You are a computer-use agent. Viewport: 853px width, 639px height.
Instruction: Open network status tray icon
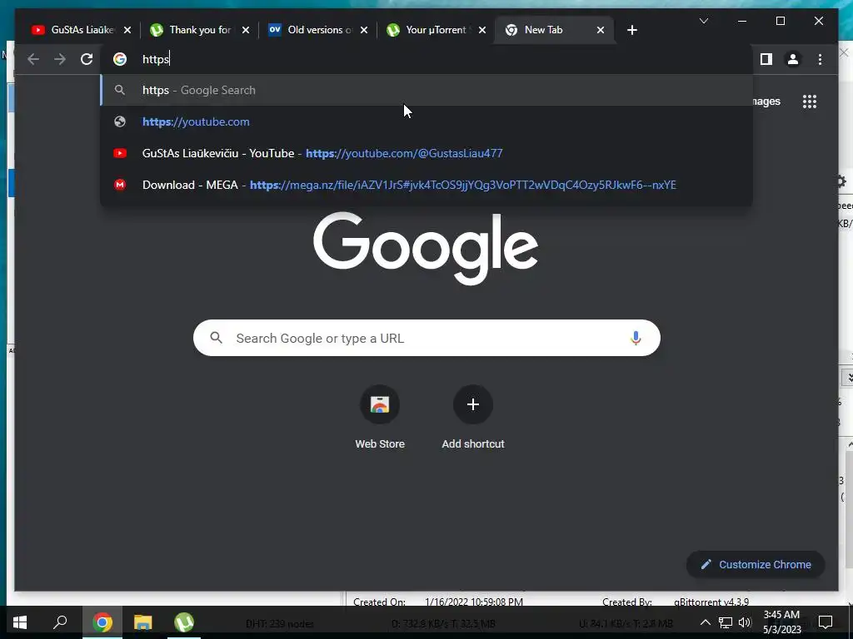pos(726,622)
